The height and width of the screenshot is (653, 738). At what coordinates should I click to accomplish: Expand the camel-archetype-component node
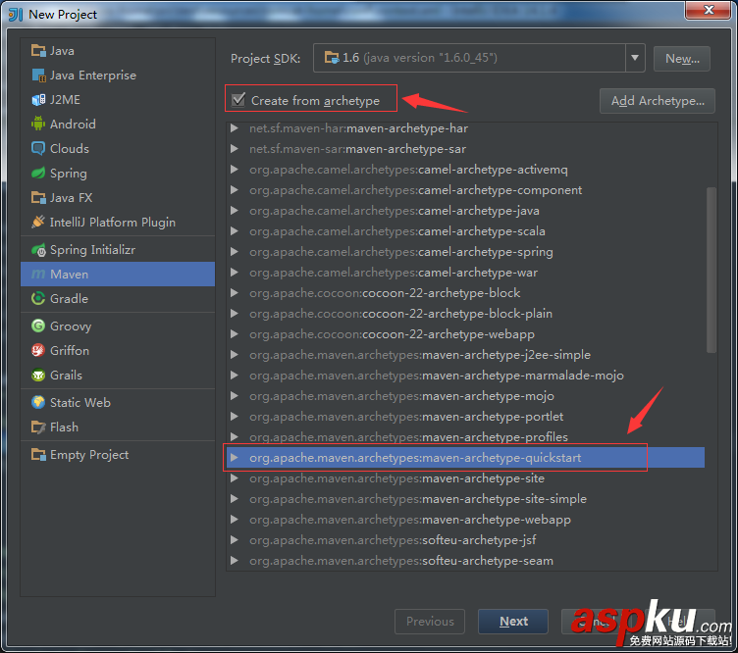(x=234, y=190)
